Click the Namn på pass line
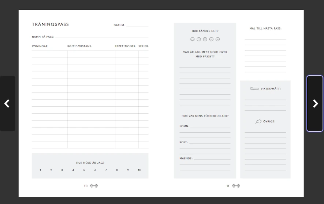This screenshot has height=204, width=324. pyautogui.click(x=102, y=37)
